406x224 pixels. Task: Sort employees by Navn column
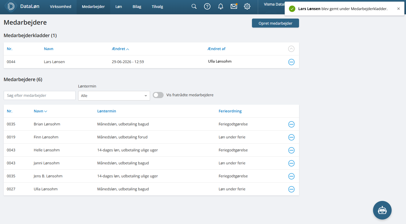[40, 111]
